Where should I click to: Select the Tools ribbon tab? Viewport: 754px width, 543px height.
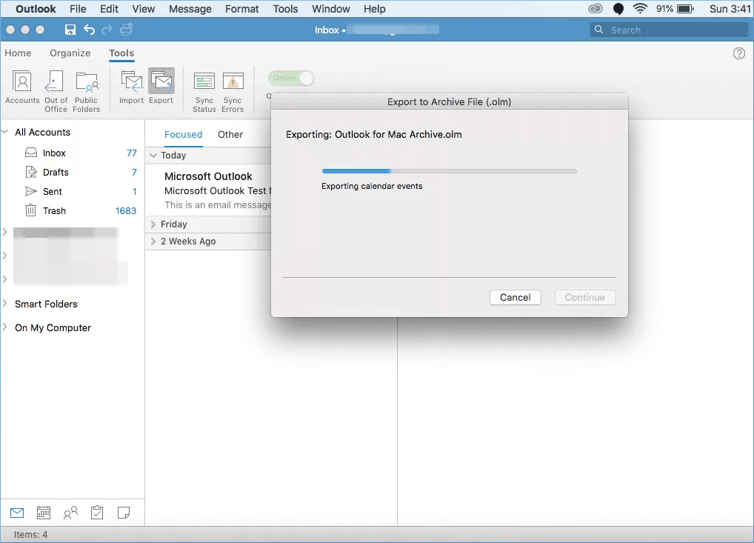tap(121, 53)
